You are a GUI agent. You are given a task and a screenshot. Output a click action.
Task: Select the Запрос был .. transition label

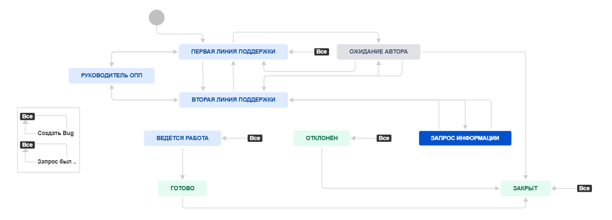57,161
